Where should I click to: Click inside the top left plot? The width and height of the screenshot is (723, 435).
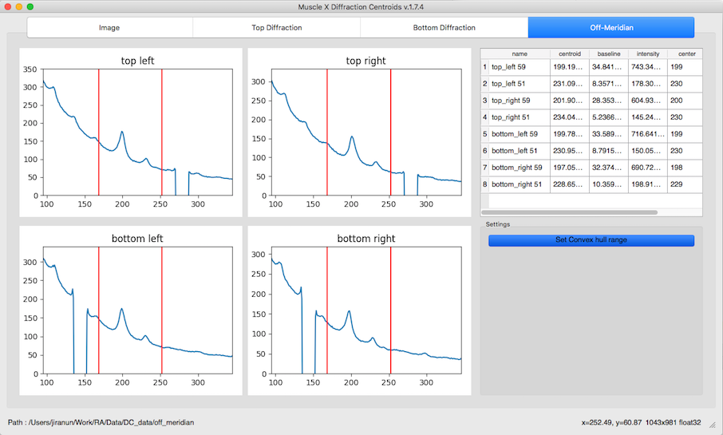(x=138, y=132)
